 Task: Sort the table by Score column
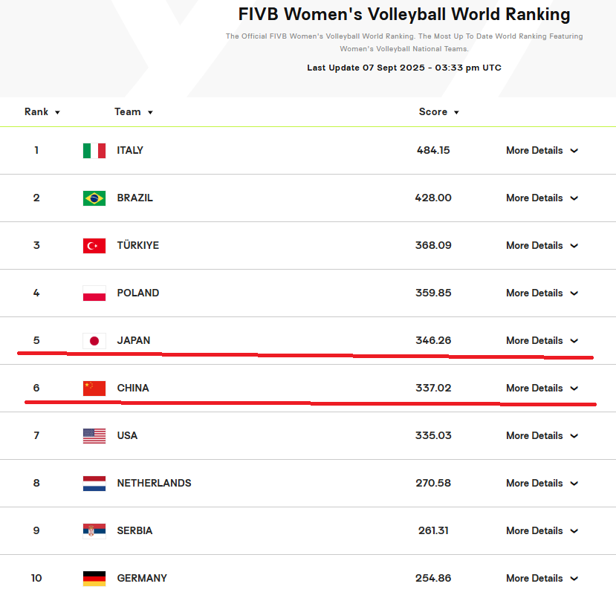coord(439,112)
